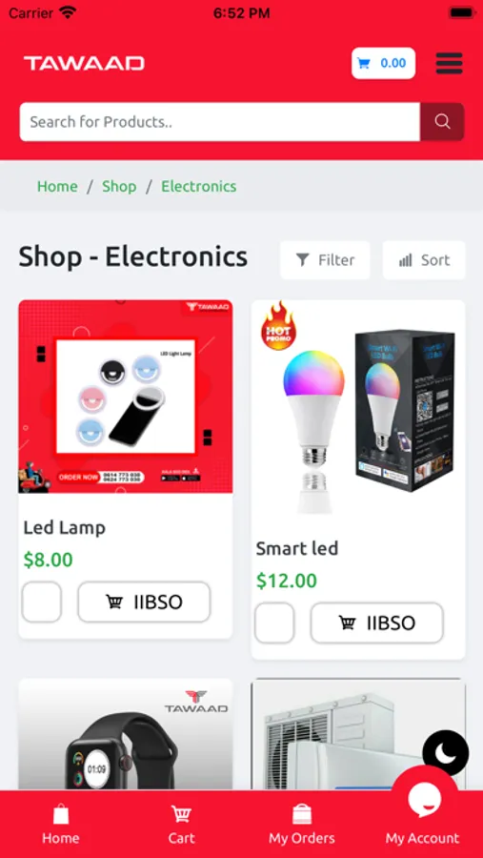
Task: Toggle dark mode moon icon
Action: [445, 753]
